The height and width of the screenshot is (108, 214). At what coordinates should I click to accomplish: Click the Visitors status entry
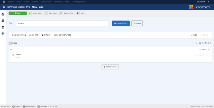16,107
